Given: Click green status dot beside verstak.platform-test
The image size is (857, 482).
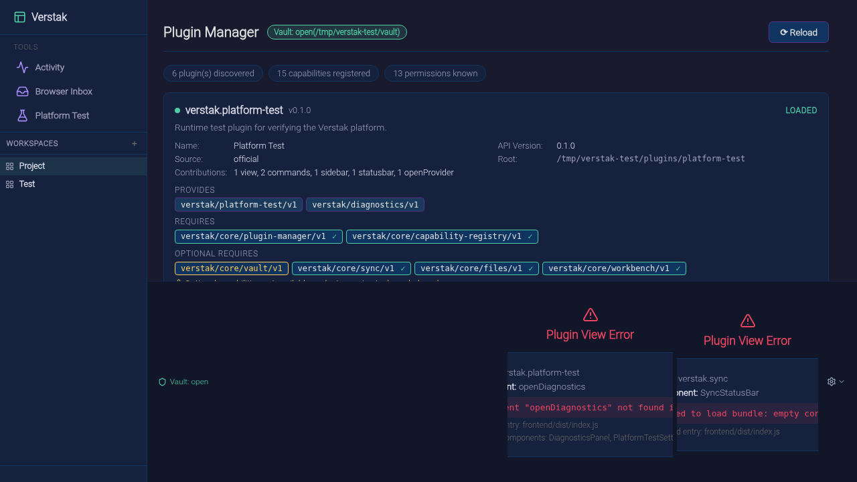Looking at the screenshot, I should (x=177, y=110).
